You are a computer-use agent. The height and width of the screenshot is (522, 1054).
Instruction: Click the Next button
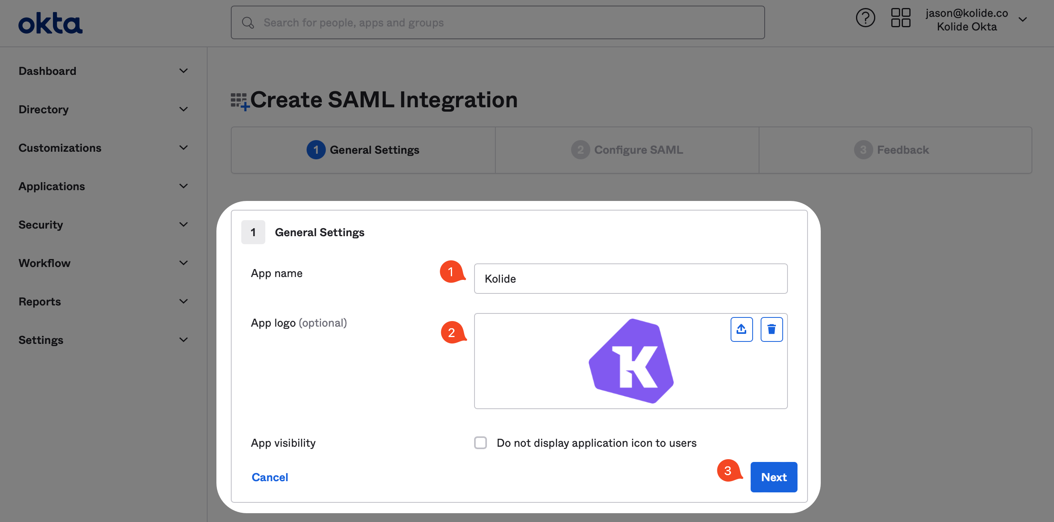tap(773, 477)
